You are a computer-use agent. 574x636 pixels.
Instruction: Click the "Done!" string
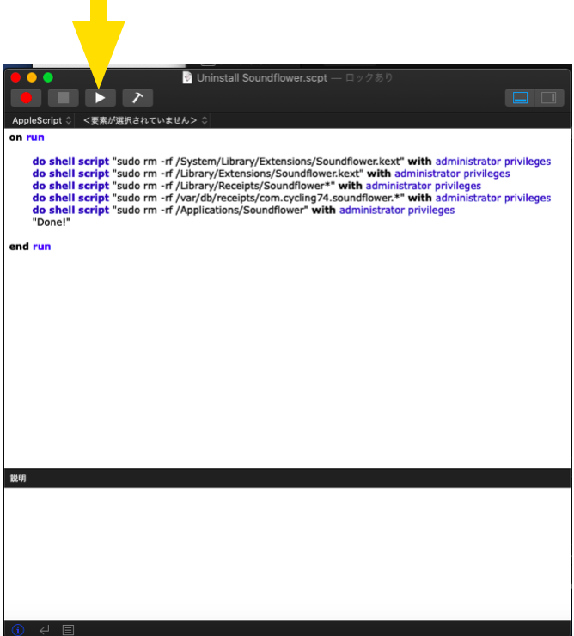coord(51,223)
